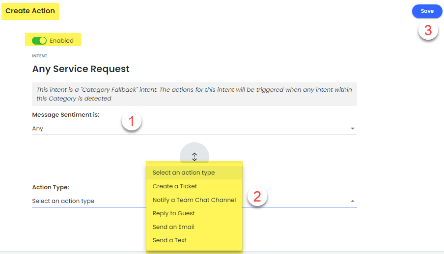Click the up-down arrows circular icon
Screen dimensions: 444x254
pos(194,156)
